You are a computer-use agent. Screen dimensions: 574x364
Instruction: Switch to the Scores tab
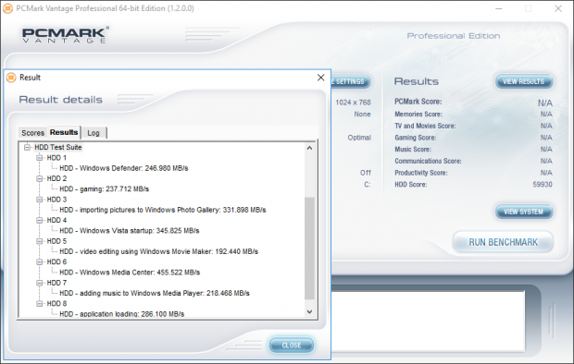click(x=33, y=133)
